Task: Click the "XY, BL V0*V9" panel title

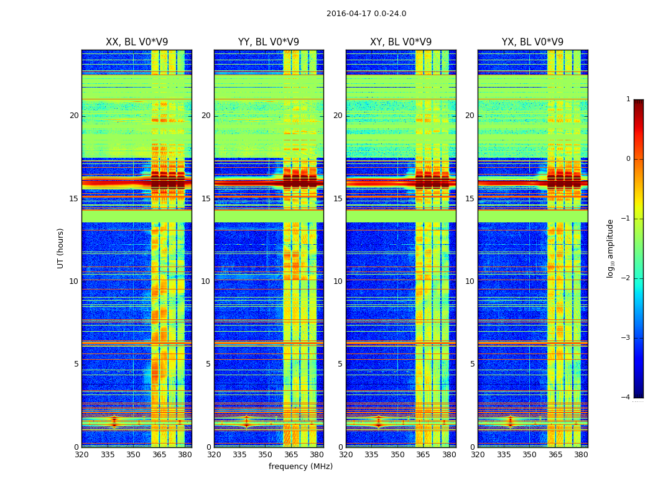Action: pos(401,42)
